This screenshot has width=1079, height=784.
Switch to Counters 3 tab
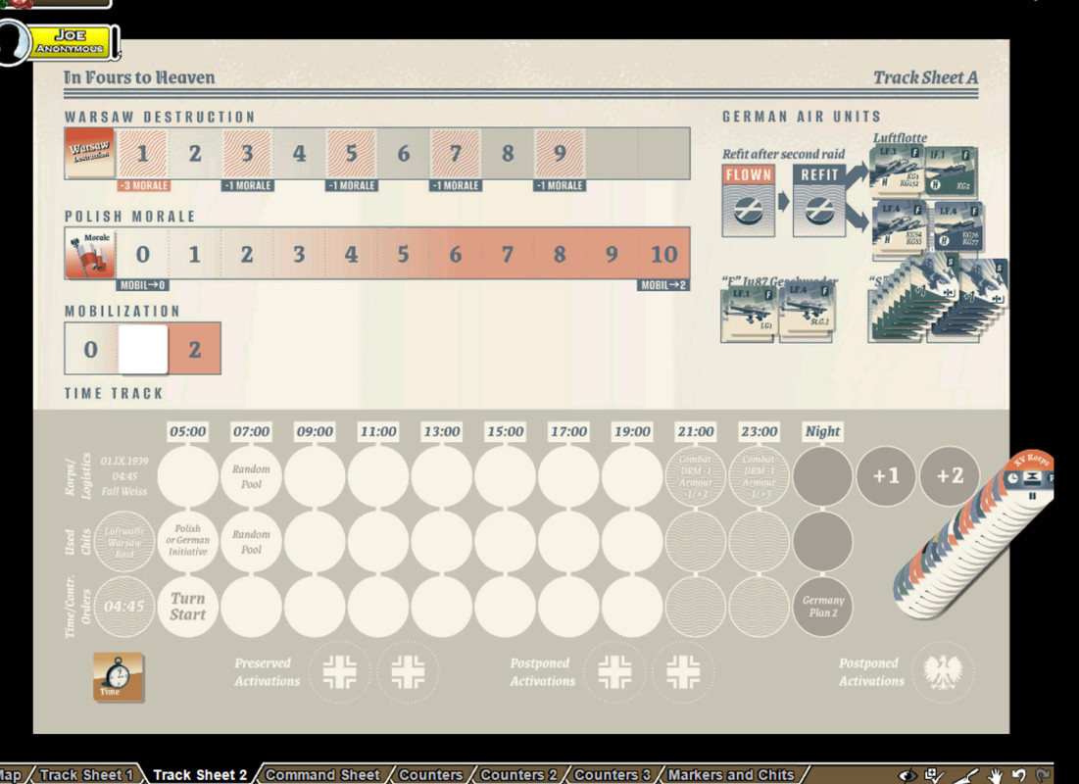612,775
